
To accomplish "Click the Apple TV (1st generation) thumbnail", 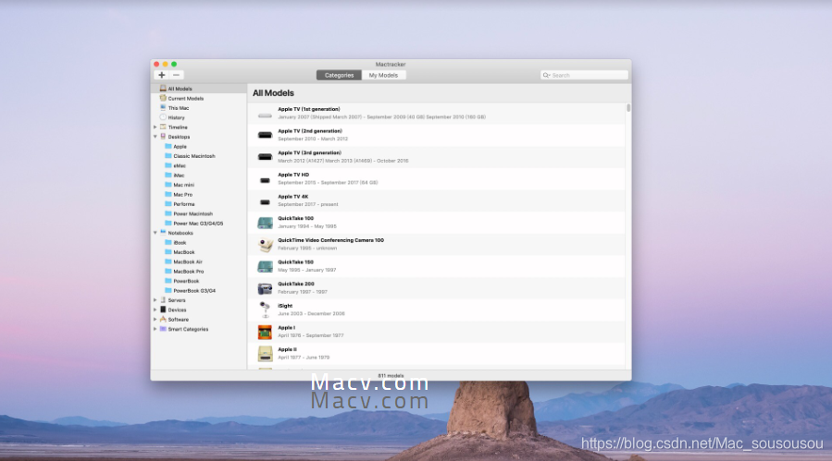I will tap(265, 115).
